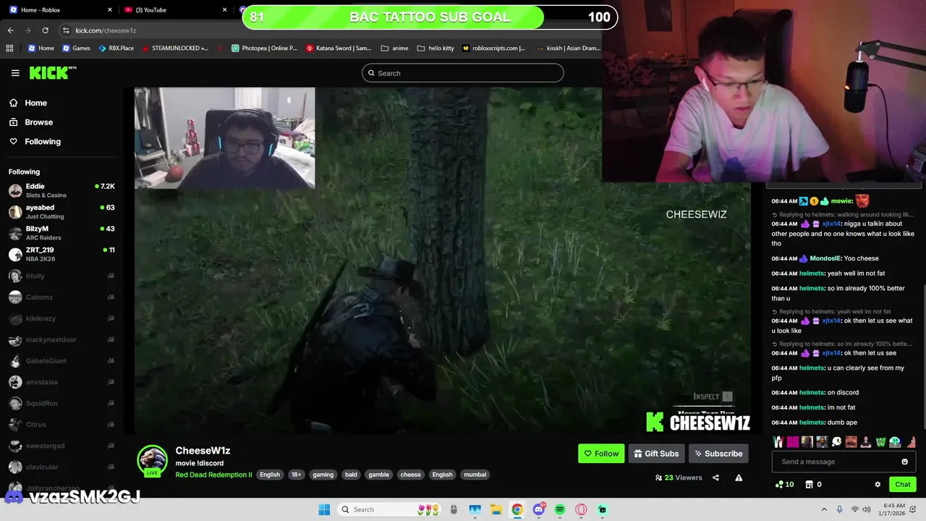Click Subscribe button
Image resolution: width=926 pixels, height=521 pixels.
[718, 454]
